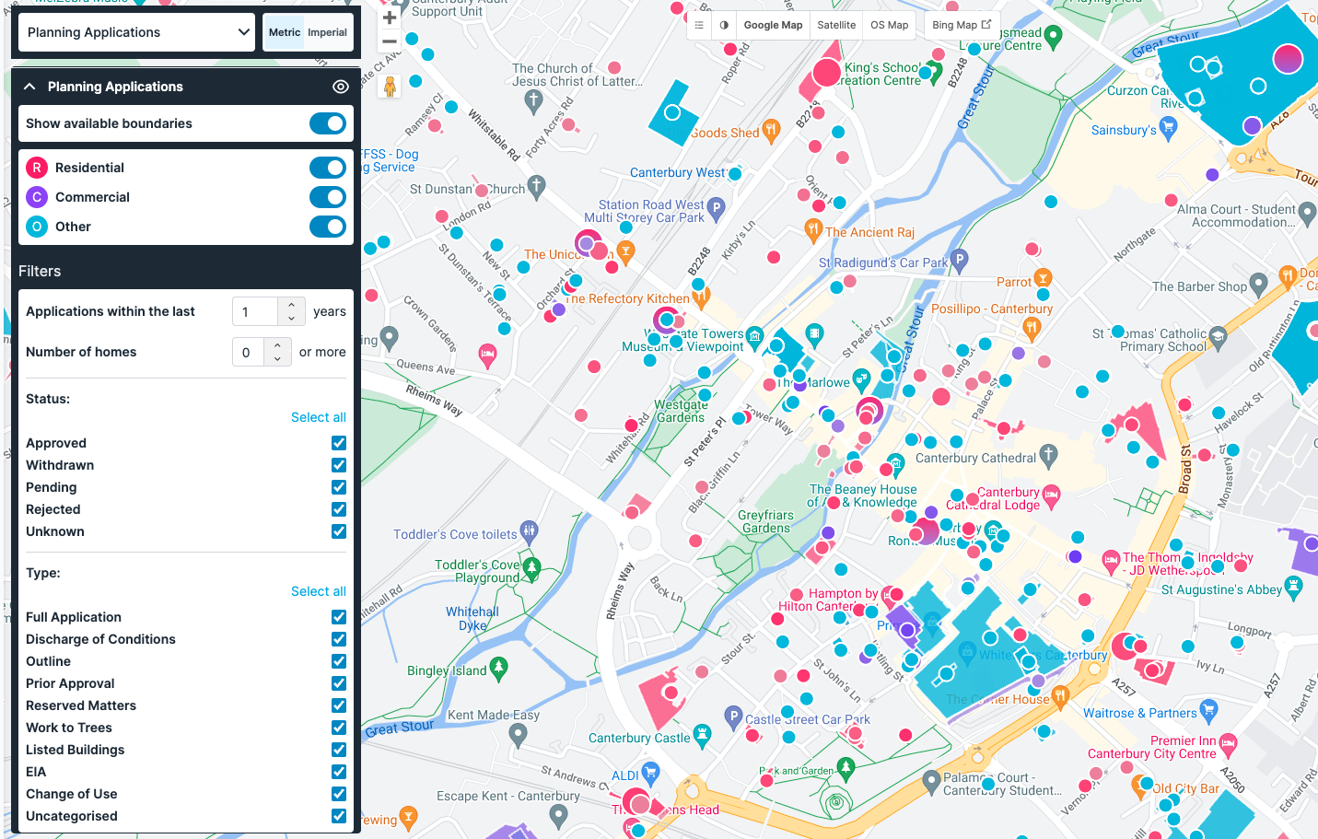Viewport: 1318px width, 839px height.
Task: Open the layers list icon on the map
Action: coord(699,25)
